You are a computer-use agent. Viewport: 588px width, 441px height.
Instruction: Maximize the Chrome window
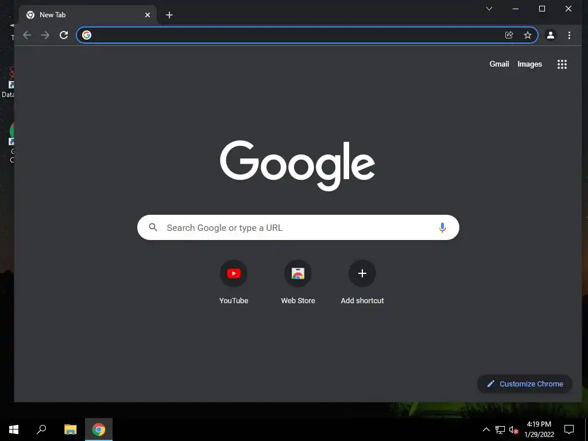[542, 9]
